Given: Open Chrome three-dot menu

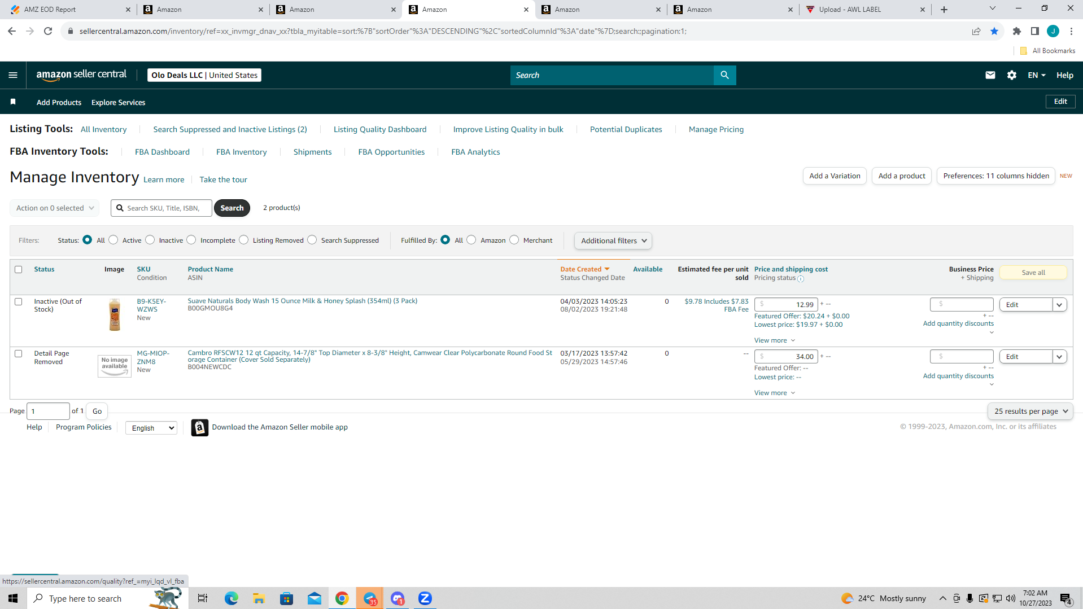Looking at the screenshot, I should pos(1071,31).
